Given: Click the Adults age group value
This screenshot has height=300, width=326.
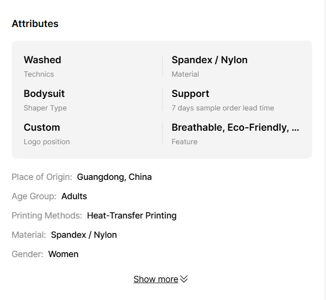Looking at the screenshot, I should click(x=74, y=196).
